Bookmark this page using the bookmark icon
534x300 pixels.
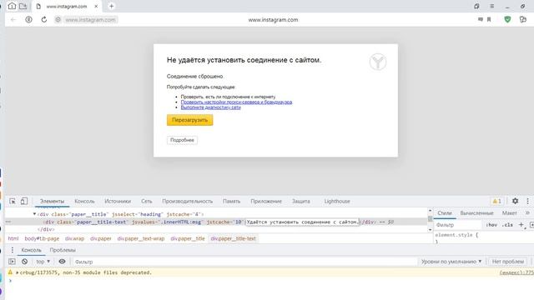tap(489, 20)
